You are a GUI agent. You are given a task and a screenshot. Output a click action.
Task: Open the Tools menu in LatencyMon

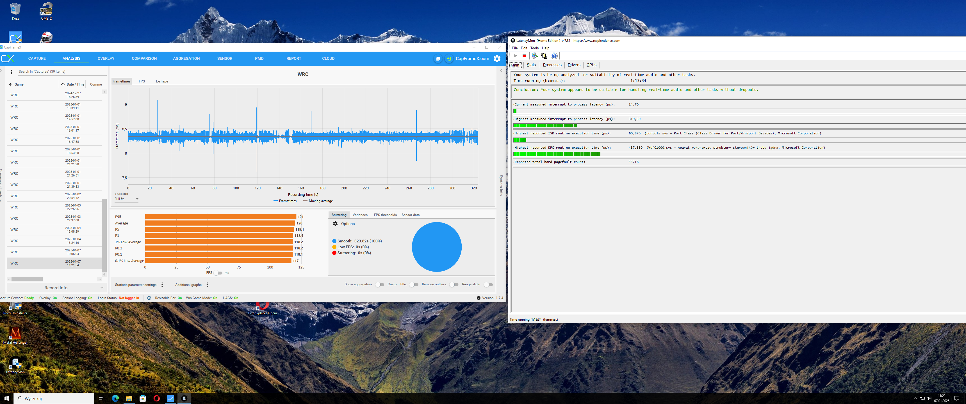[x=534, y=48]
